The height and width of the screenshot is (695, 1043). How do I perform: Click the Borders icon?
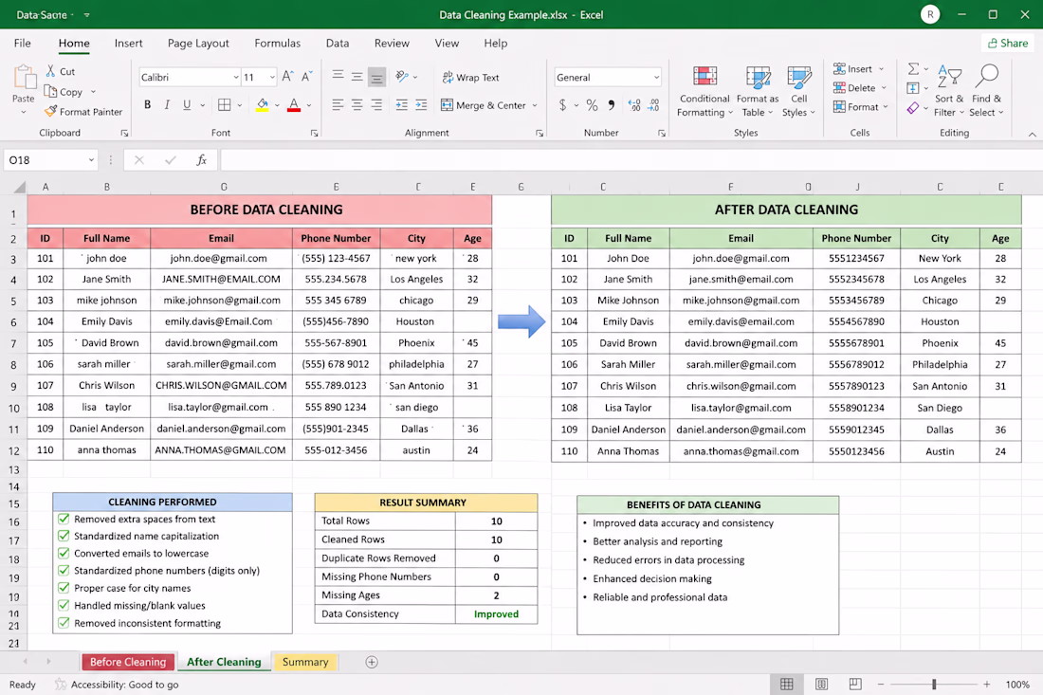(x=225, y=104)
